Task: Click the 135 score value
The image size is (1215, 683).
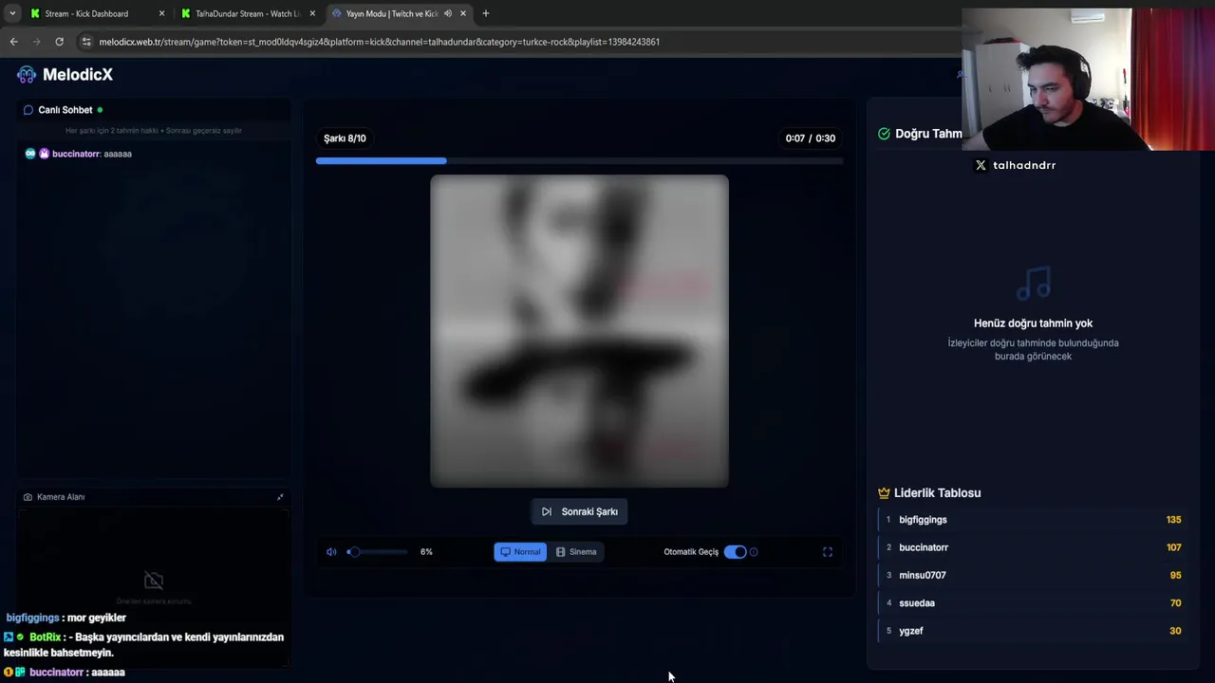Action: click(x=1173, y=520)
